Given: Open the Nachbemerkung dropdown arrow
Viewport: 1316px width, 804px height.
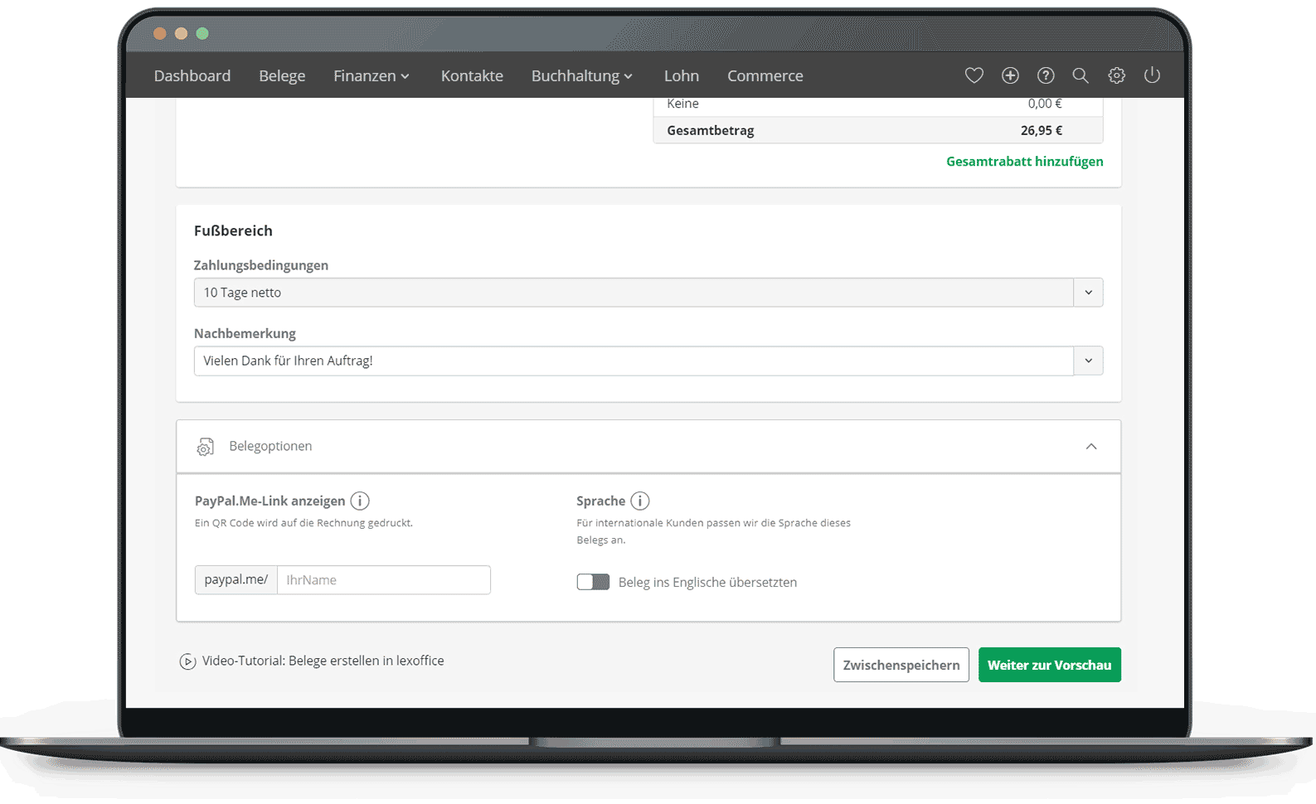Looking at the screenshot, I should [x=1088, y=361].
